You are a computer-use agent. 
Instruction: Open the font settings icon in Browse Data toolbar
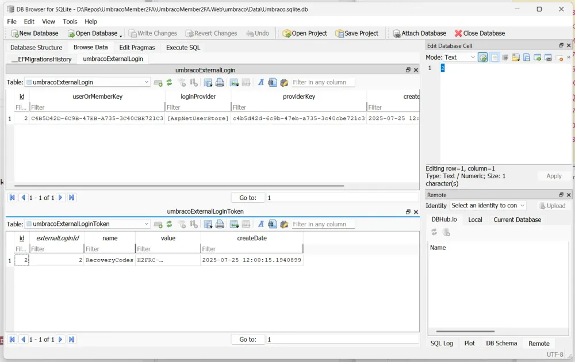point(260,82)
